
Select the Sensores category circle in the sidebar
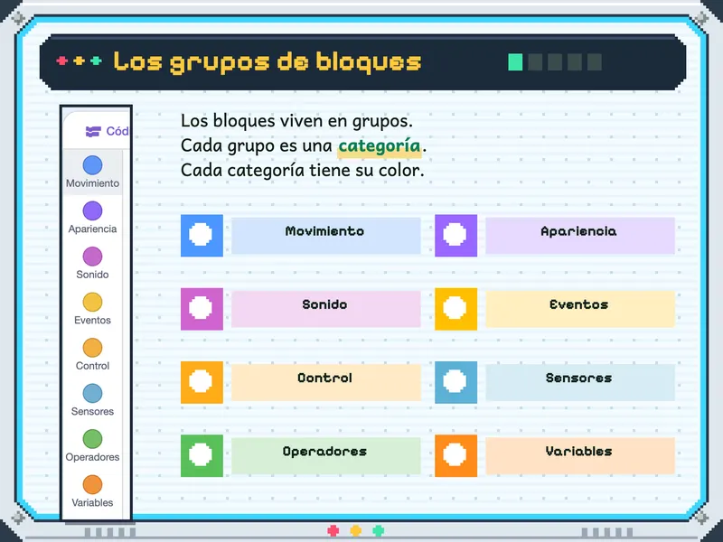coord(92,393)
